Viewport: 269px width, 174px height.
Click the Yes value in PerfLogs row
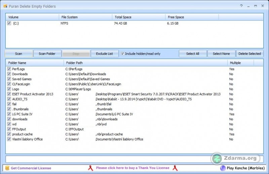(232, 69)
